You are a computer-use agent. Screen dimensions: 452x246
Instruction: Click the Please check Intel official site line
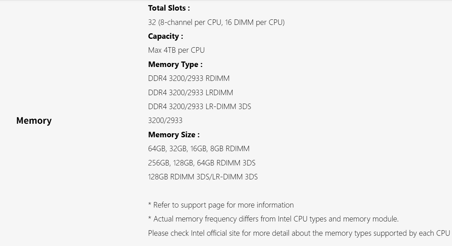click(x=299, y=233)
